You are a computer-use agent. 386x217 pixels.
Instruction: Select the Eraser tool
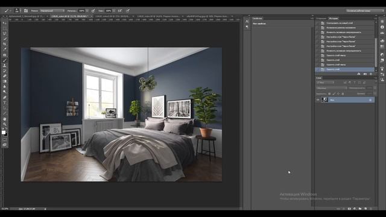(x=4, y=76)
